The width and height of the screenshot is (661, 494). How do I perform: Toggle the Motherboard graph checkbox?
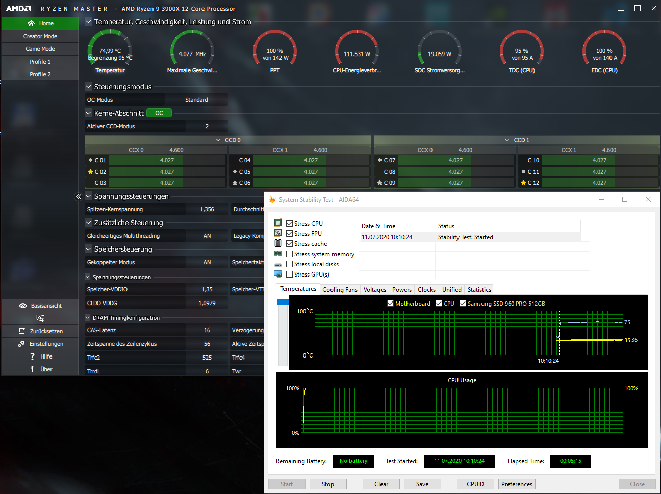click(391, 304)
